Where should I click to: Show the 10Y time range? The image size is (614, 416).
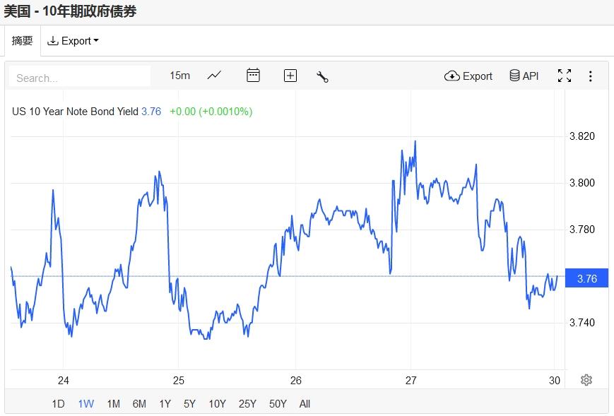pyautogui.click(x=217, y=404)
